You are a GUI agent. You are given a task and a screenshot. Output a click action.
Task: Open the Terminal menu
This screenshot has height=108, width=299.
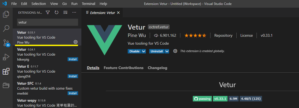89,4
